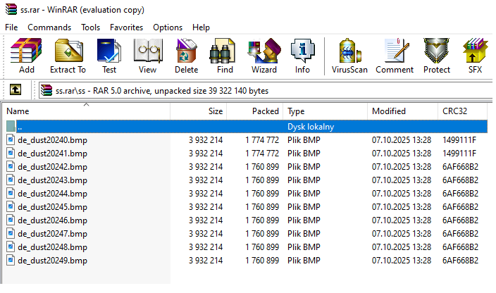Select de_dust20241.bmp file name

(x=53, y=154)
